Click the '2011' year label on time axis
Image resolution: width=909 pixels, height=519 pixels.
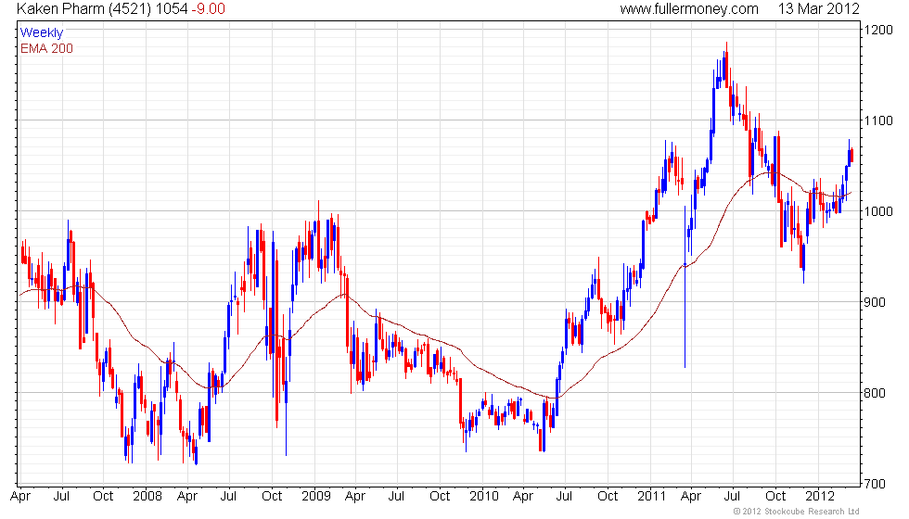click(x=651, y=497)
